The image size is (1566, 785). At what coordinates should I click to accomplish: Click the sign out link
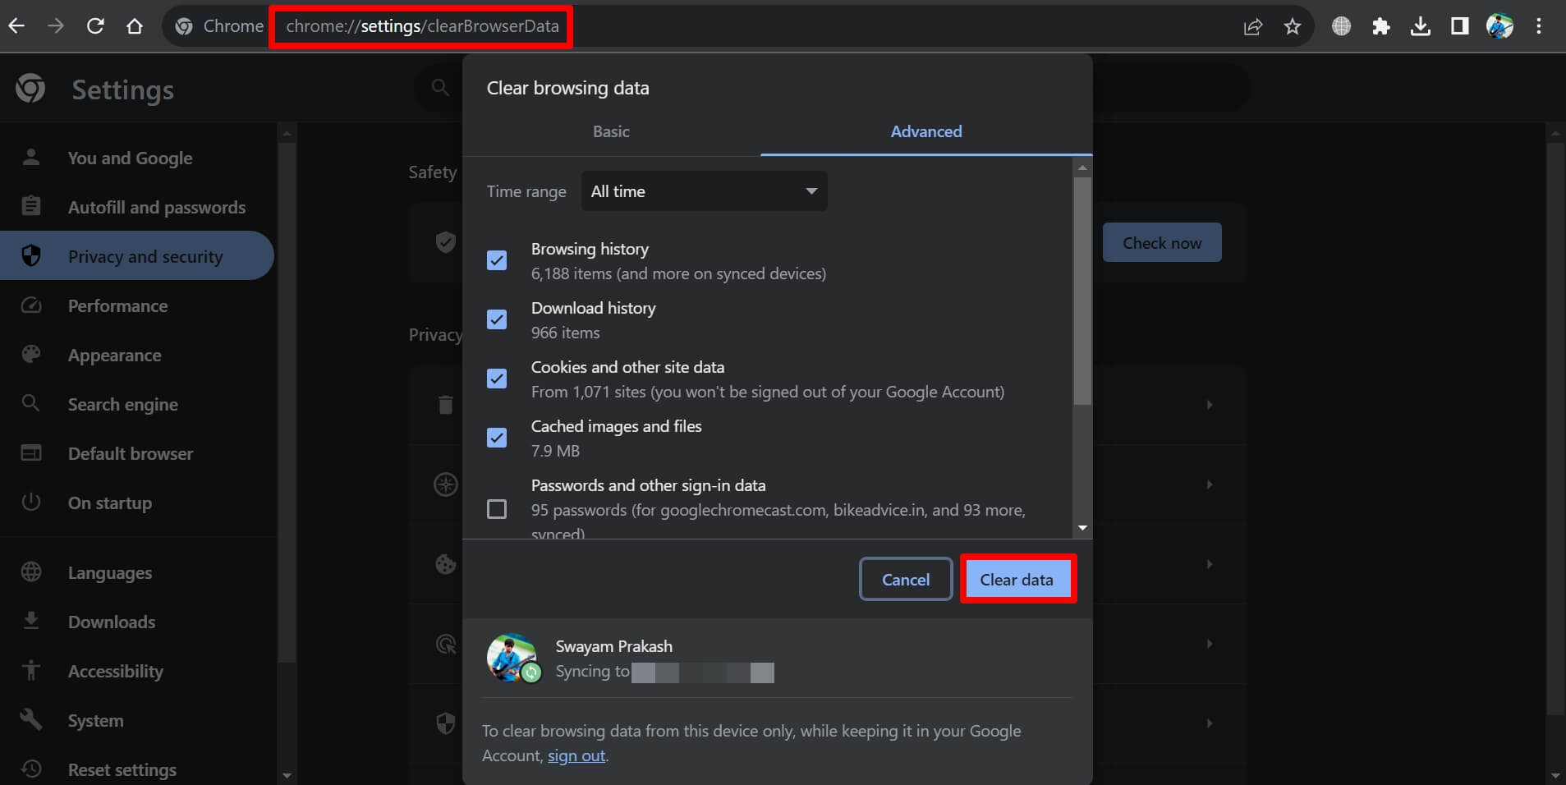coord(576,755)
